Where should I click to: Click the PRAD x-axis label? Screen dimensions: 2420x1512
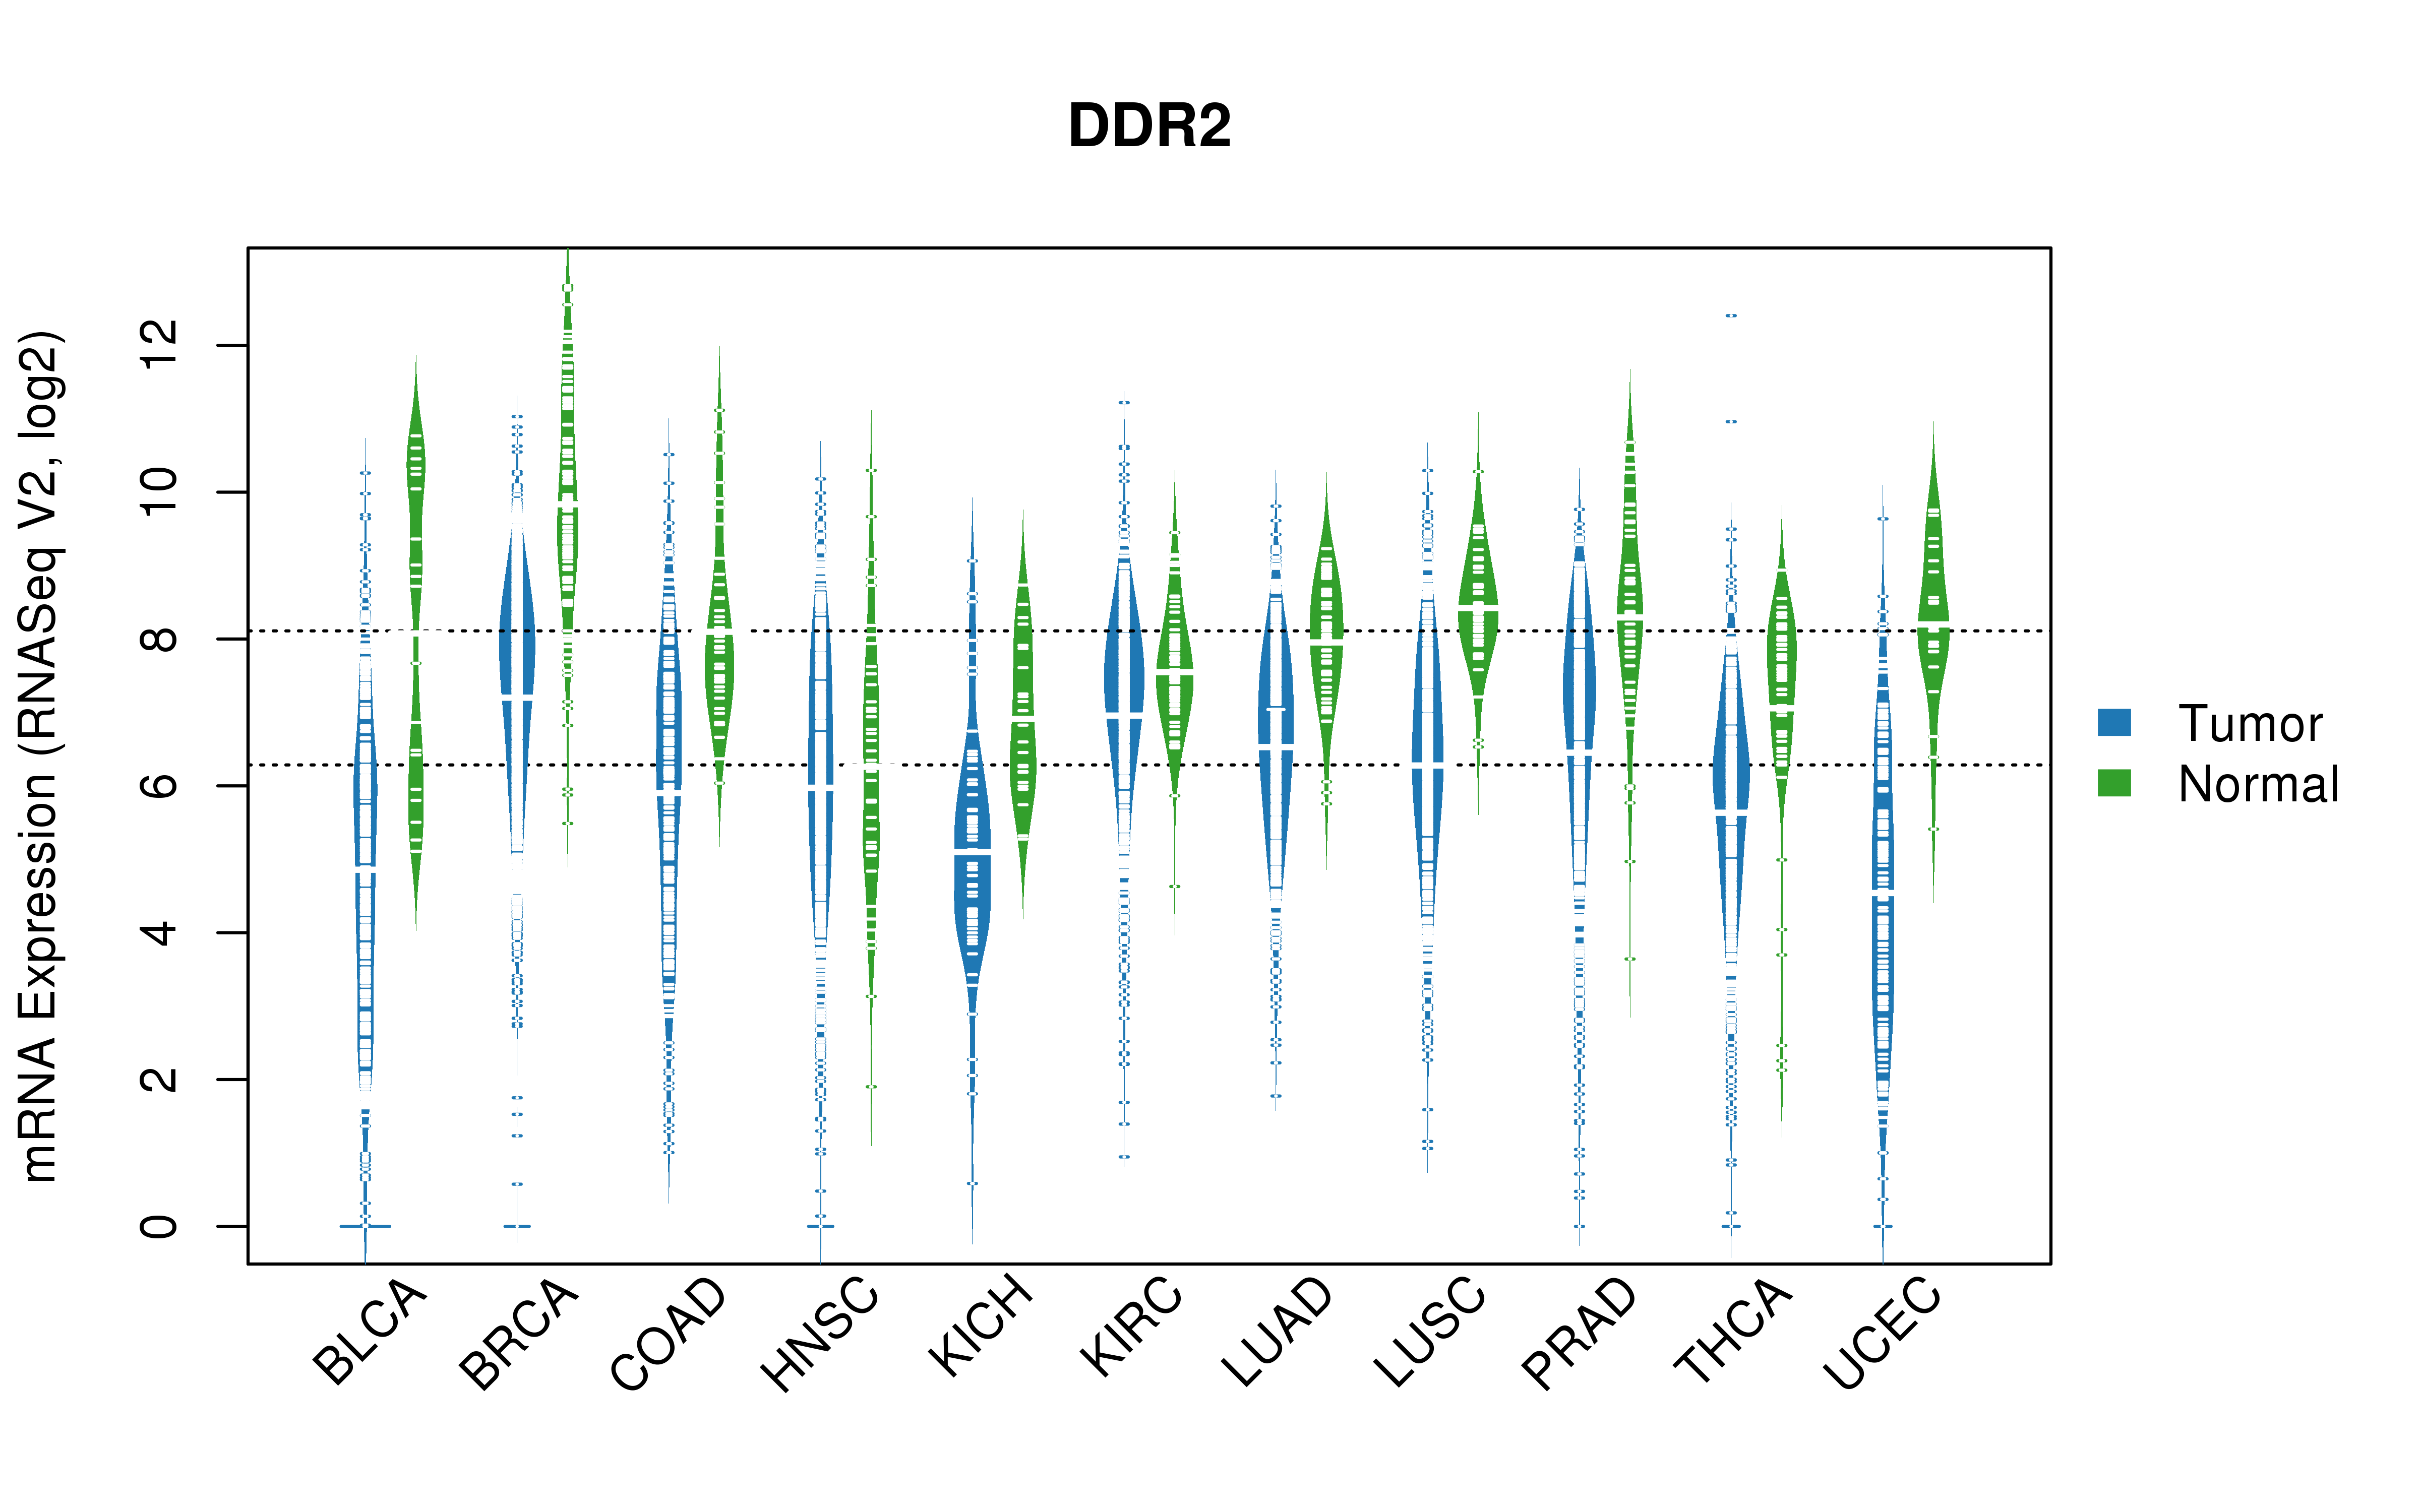(1579, 1333)
